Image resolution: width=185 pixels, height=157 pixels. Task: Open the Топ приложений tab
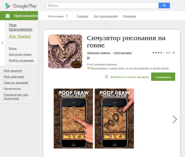(105, 16)
